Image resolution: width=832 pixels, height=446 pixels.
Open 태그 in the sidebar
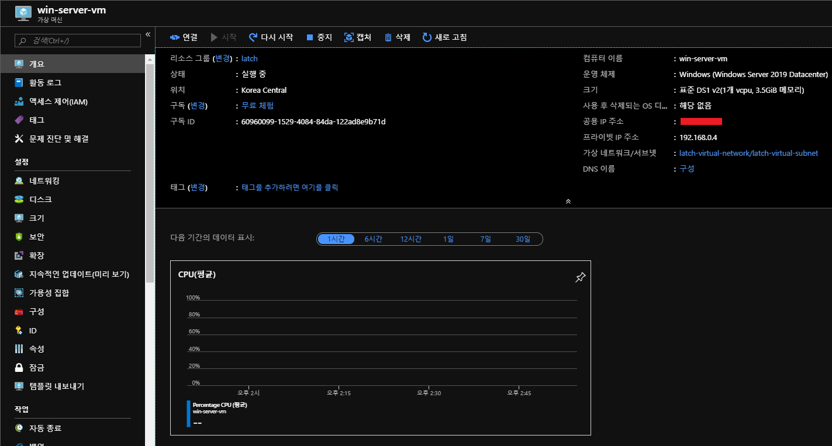pyautogui.click(x=73, y=120)
